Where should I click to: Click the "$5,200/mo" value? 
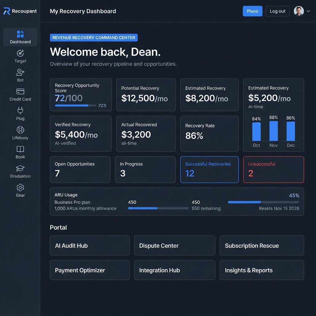[269, 98]
